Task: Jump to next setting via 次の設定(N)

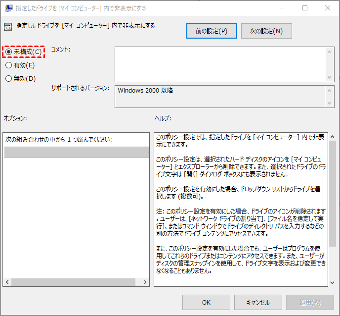Action: [x=266, y=31]
